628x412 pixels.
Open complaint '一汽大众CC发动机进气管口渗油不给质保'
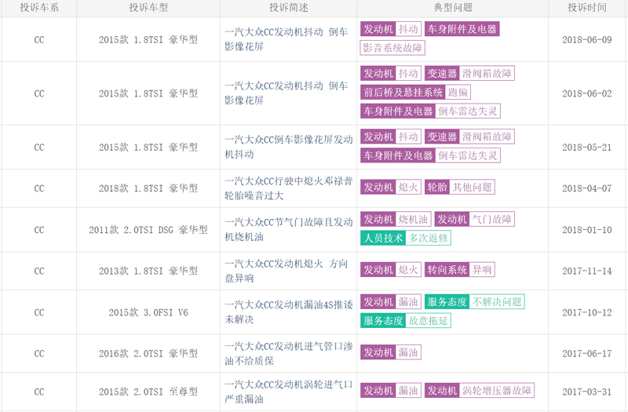(x=288, y=353)
